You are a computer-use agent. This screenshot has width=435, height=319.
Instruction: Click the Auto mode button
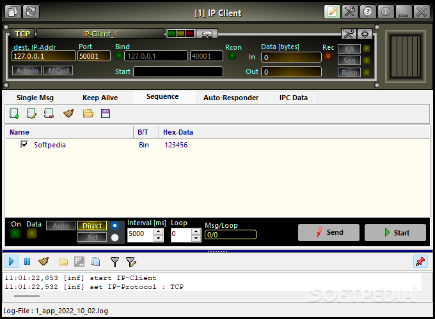61,226
